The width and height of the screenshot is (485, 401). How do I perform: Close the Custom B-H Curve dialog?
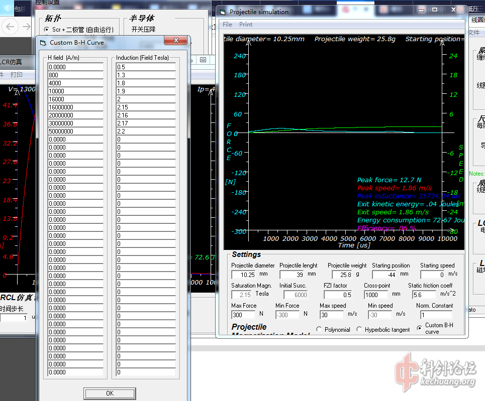[x=176, y=41]
